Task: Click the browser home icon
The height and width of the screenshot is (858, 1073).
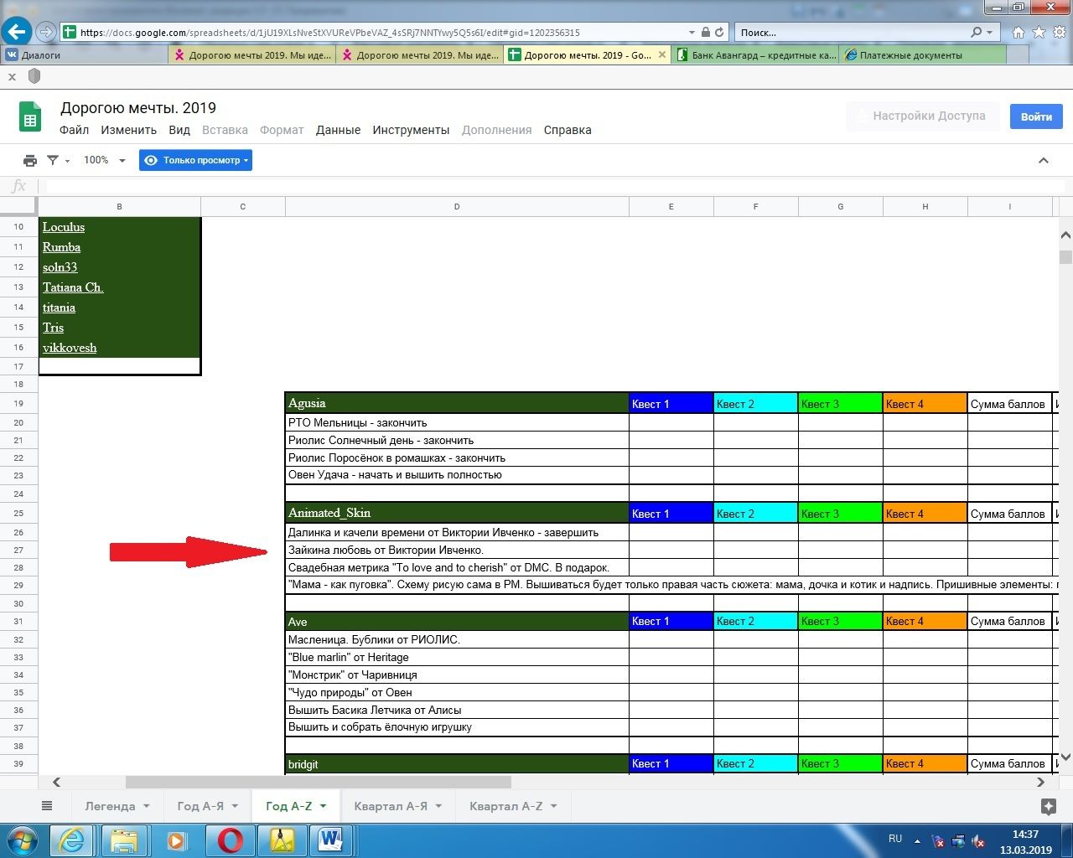Action: click(1018, 33)
